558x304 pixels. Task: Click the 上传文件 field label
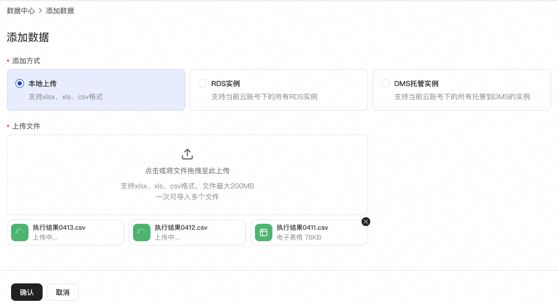point(26,126)
